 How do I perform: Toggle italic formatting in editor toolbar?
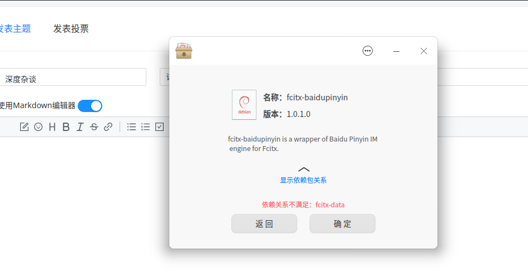[80, 127]
